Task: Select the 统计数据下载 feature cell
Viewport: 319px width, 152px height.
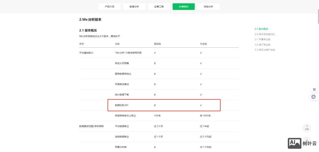Action: click(x=122, y=95)
